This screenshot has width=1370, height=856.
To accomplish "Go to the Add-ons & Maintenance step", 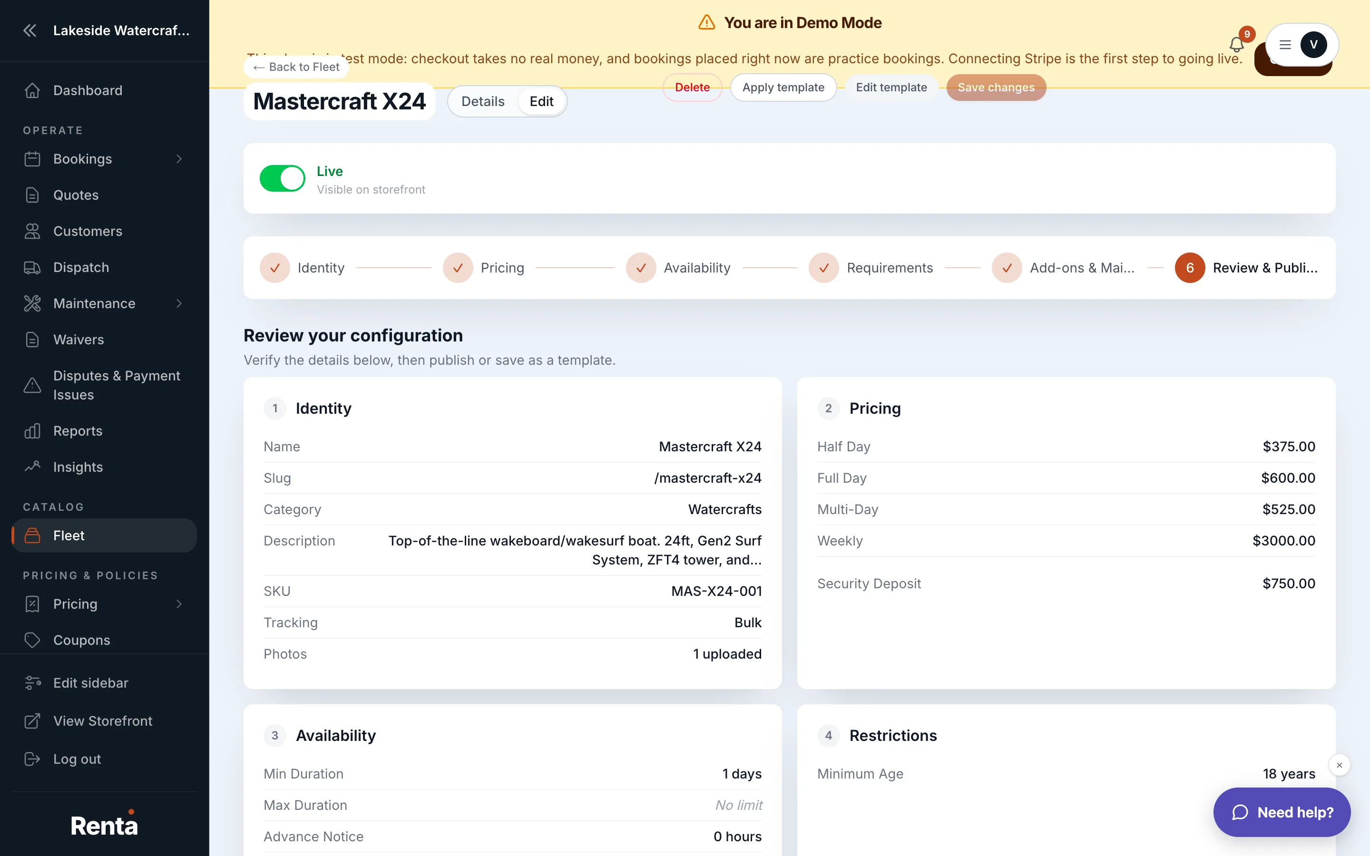I will tap(1064, 268).
